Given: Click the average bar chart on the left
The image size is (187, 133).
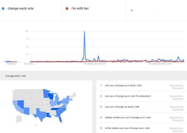Looking at the screenshot, I should pos(9,62).
